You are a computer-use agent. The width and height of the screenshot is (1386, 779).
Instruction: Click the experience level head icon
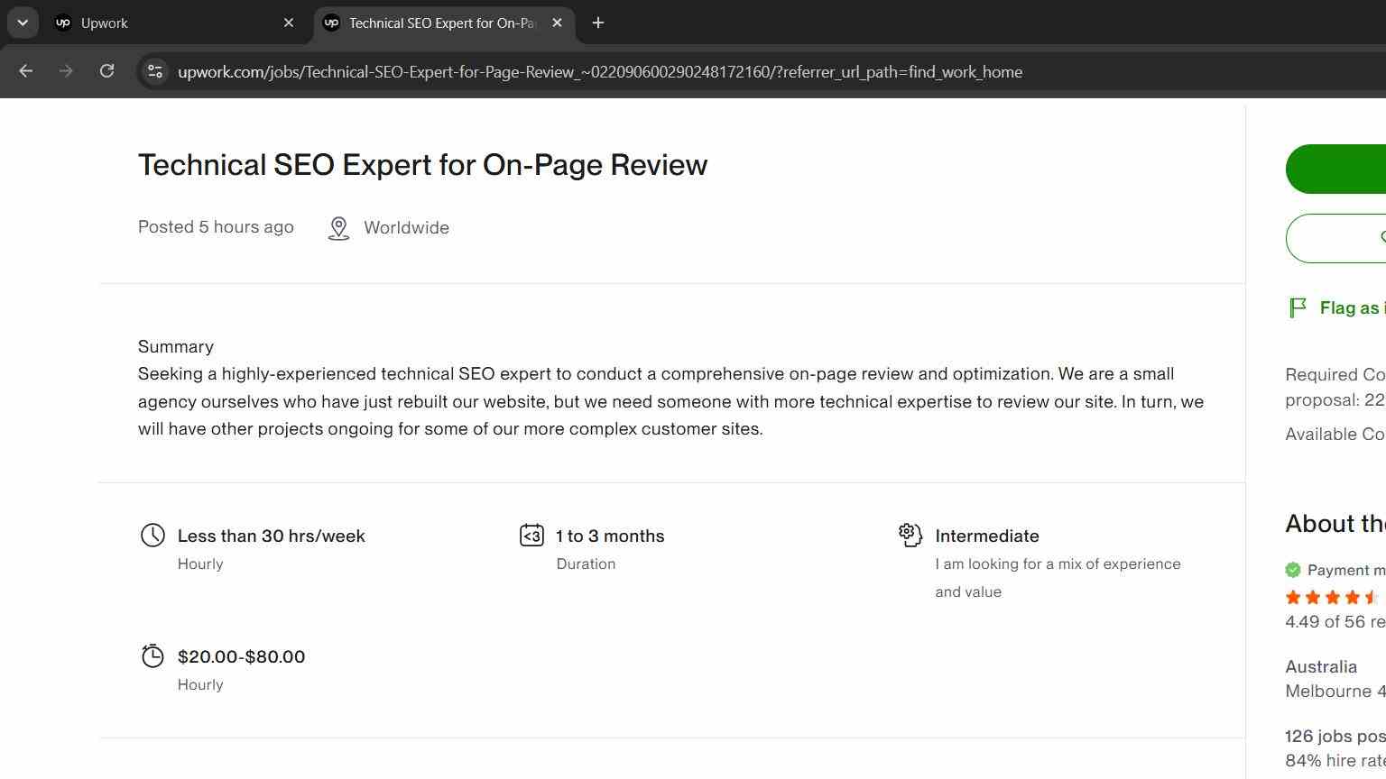(x=910, y=535)
